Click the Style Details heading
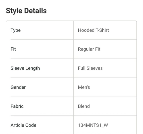Screen dimensions: 143x134 click(x=26, y=11)
